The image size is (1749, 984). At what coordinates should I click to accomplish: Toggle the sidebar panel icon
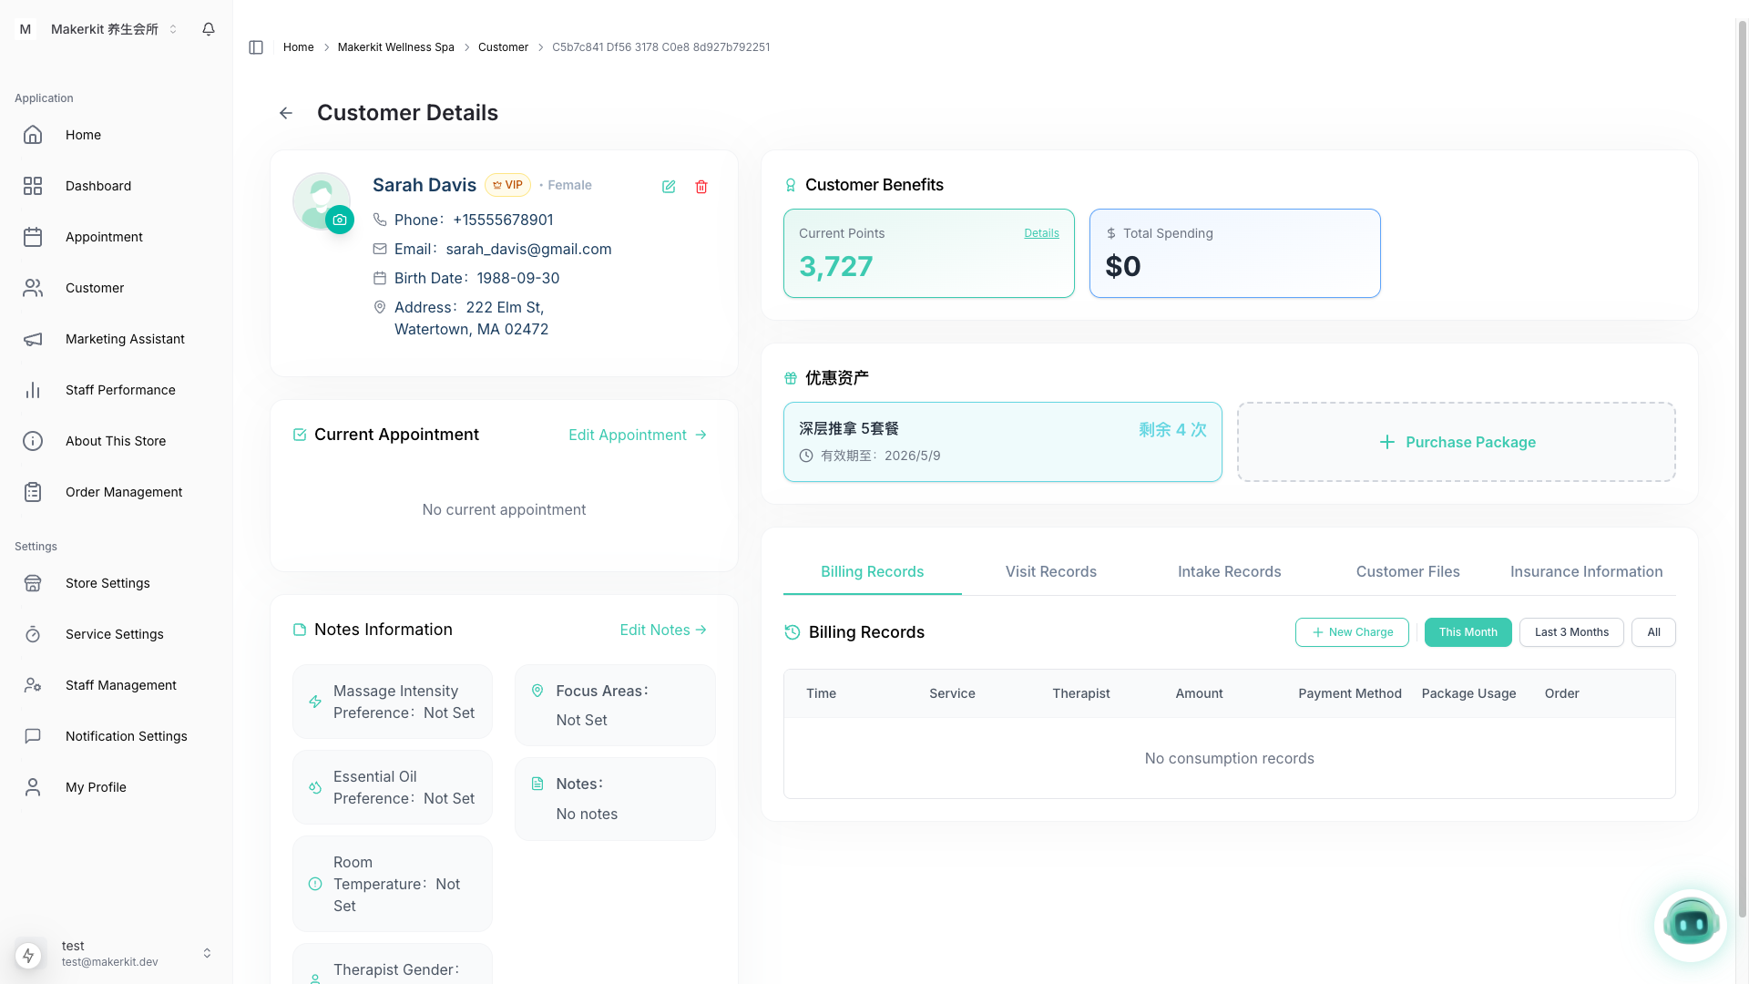click(x=256, y=47)
